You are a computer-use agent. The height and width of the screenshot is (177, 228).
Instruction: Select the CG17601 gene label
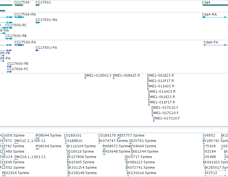point(43,2)
